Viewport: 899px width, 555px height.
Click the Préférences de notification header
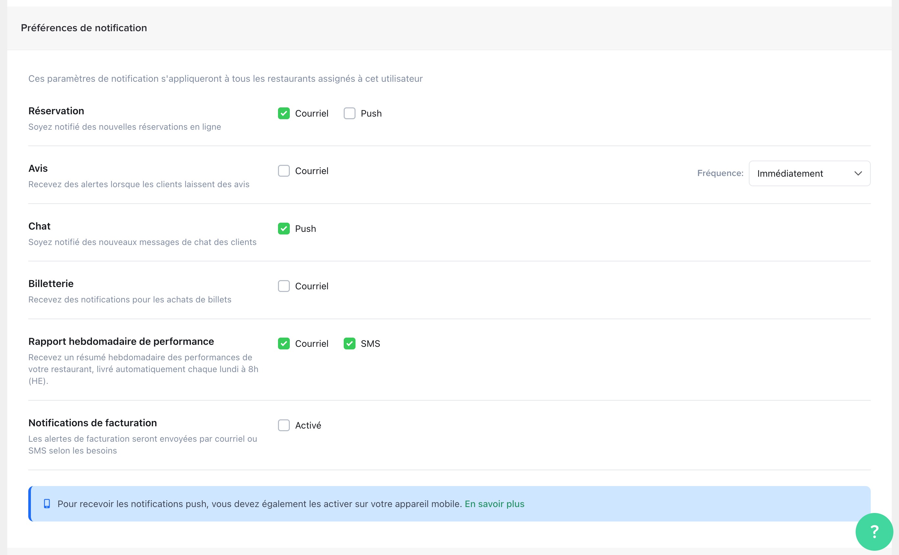point(84,28)
